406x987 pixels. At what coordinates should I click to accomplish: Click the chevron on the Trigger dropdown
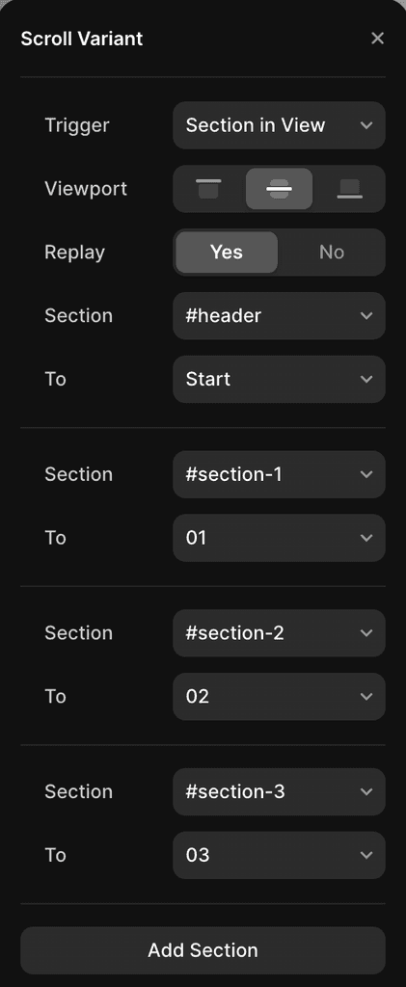[x=366, y=125]
